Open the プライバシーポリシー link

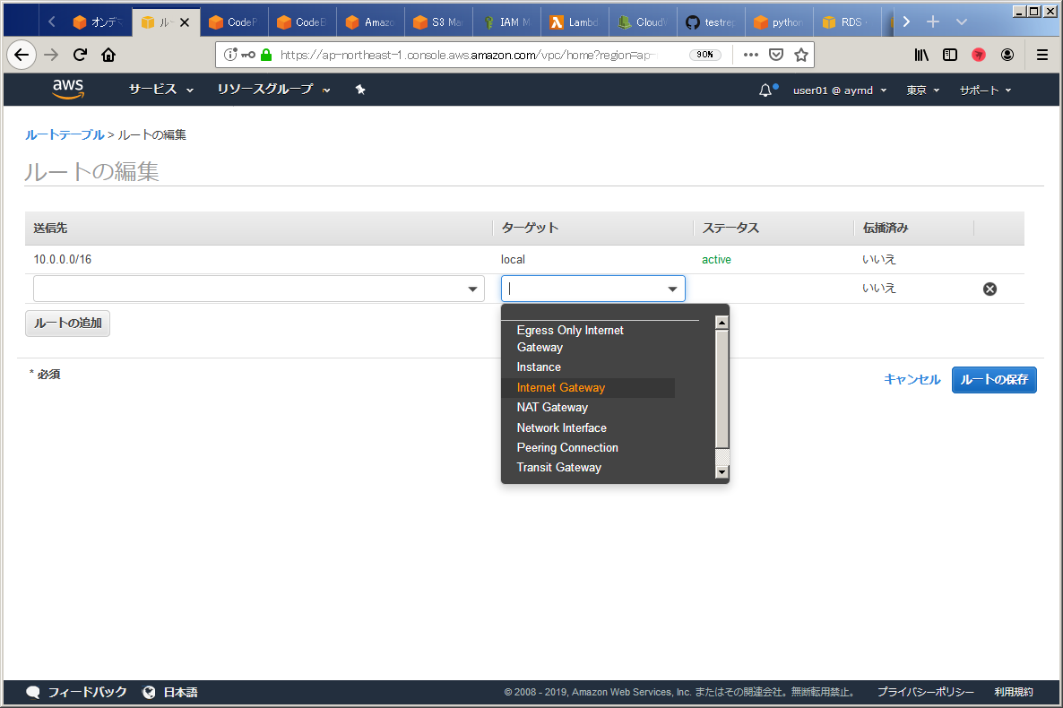pos(925,692)
